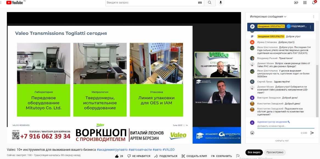Open pinned message three-dot menu

(x=310, y=27)
